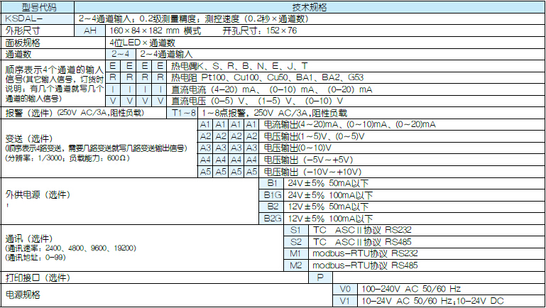Select the V1 power spec code
The height and width of the screenshot is (308, 546).
[346, 301]
